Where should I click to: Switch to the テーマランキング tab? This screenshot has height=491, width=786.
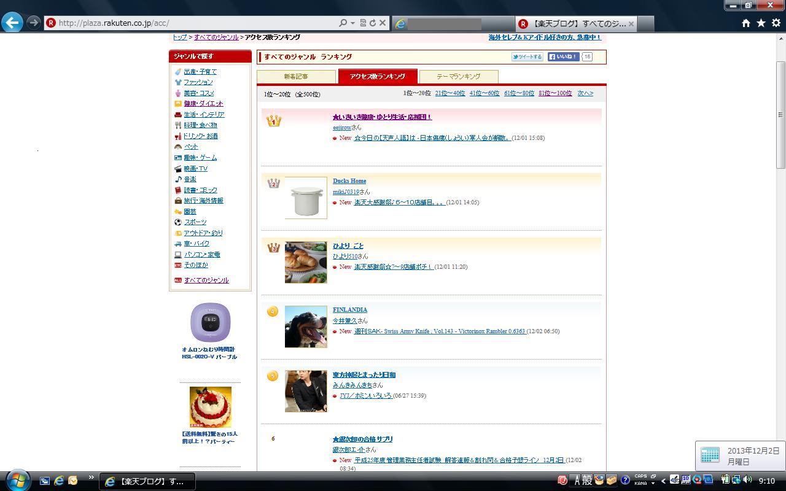click(458, 77)
